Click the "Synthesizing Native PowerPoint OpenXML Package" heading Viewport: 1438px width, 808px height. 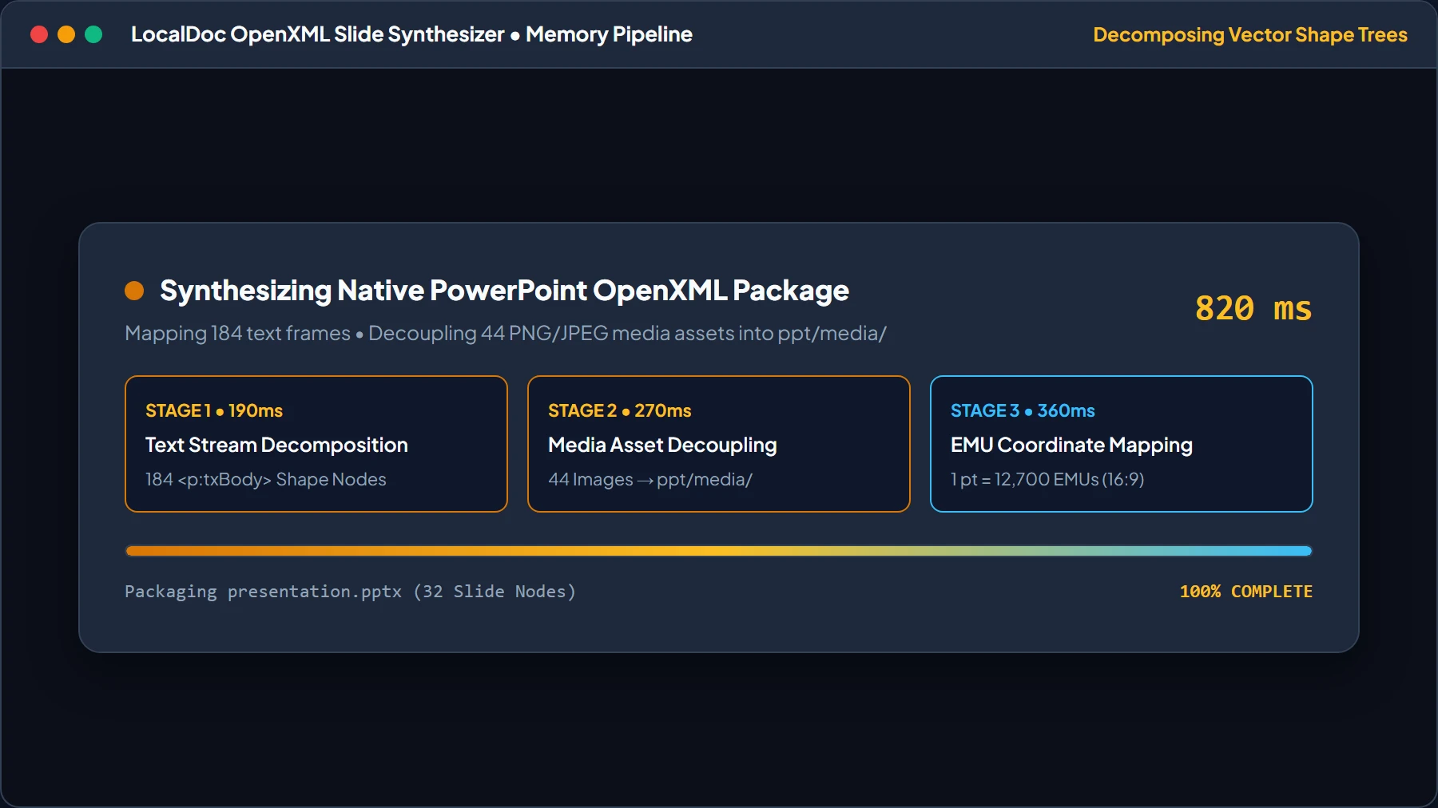tap(504, 291)
